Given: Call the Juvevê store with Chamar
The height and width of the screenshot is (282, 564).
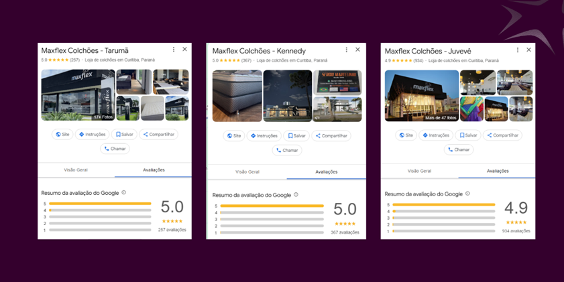Looking at the screenshot, I should (x=459, y=149).
